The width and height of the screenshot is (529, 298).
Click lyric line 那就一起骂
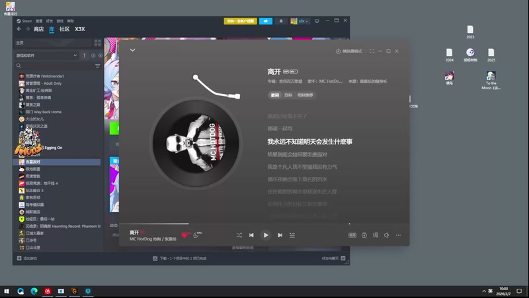(x=280, y=128)
